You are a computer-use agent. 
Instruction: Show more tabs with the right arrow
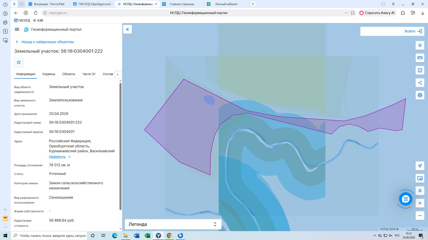118,75
